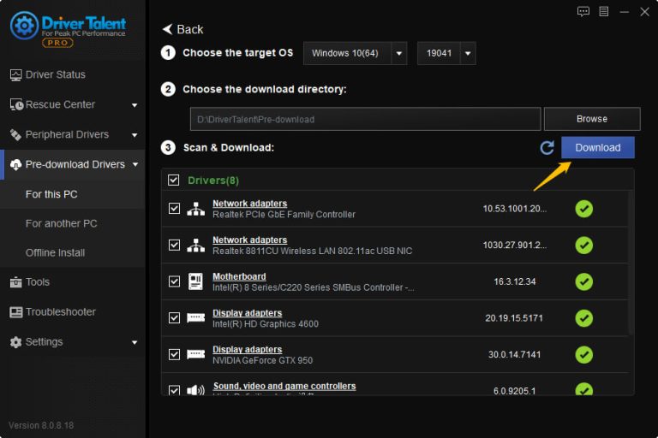Click the green status check for NVIDIA GeForce GTX 950

[x=583, y=354]
